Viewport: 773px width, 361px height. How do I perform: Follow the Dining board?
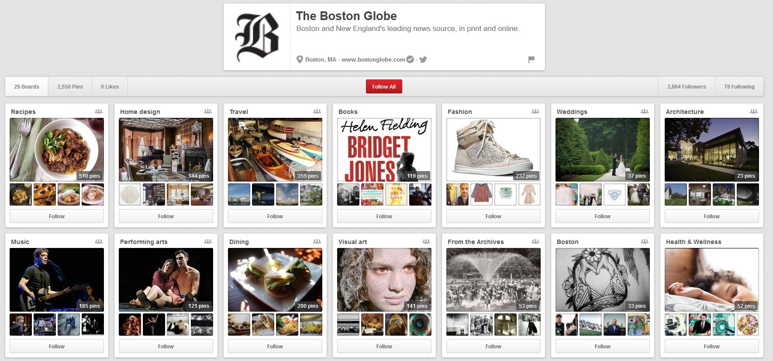click(x=275, y=346)
